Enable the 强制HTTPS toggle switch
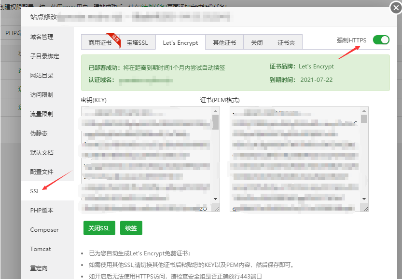This screenshot has width=402, height=279. click(x=381, y=40)
